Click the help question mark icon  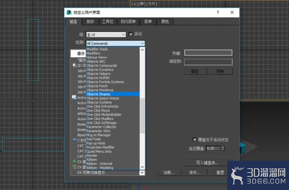pos(218,12)
